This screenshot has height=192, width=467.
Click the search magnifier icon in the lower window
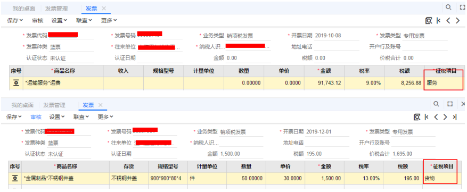(x=436, y=104)
